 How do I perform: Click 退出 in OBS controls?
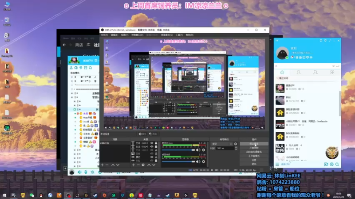(254, 164)
